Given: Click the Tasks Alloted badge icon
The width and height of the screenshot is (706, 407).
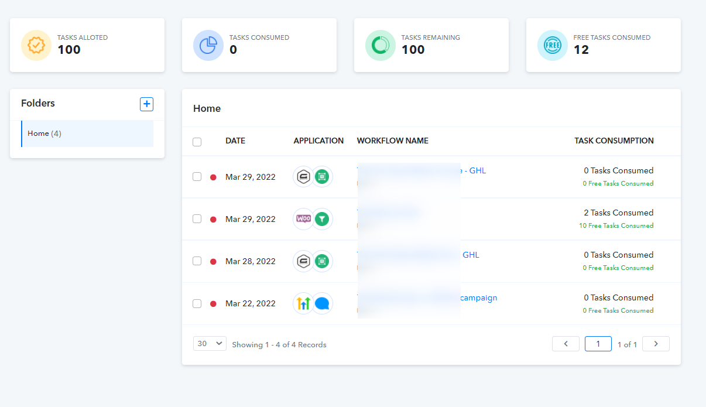Looking at the screenshot, I should click(36, 45).
